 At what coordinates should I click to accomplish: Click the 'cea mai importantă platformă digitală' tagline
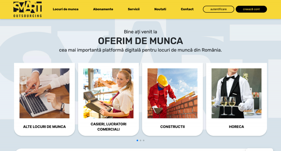coord(140,50)
